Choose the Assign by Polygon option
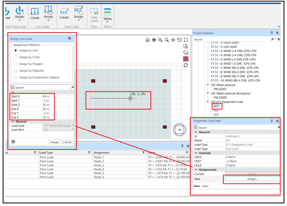Image resolution: width=287 pixels, height=206 pixels. coord(16,64)
